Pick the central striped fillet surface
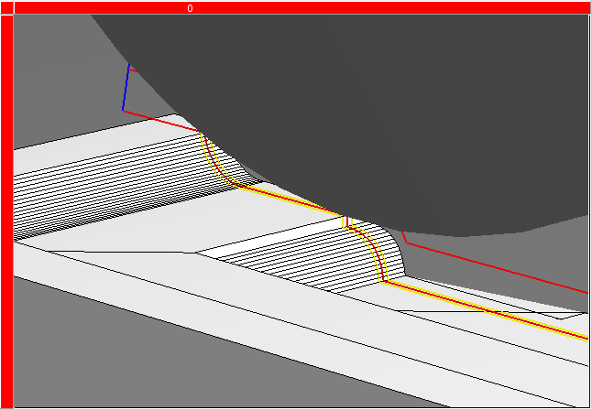 [330, 261]
